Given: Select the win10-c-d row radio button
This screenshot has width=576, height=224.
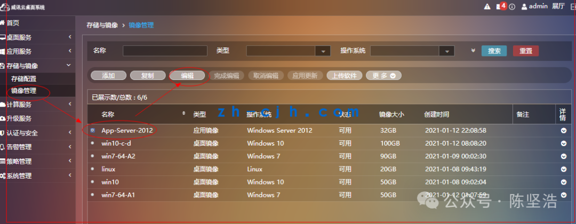Looking at the screenshot, I should click(92, 143).
